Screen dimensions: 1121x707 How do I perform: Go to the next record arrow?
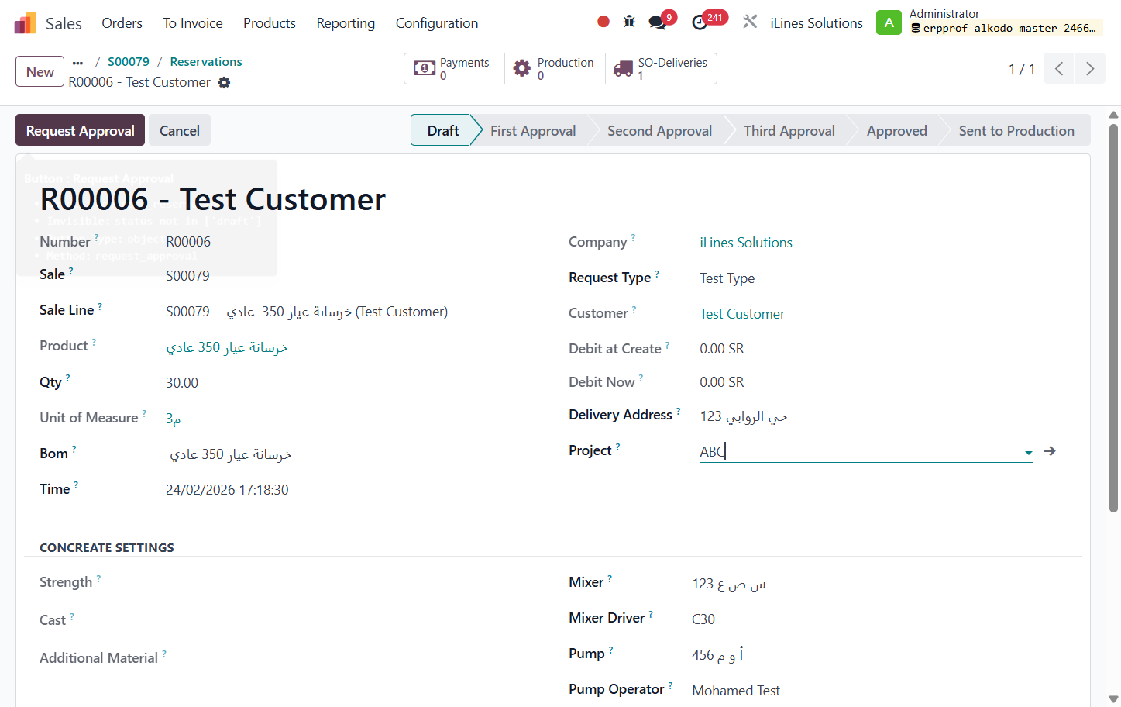(1090, 68)
